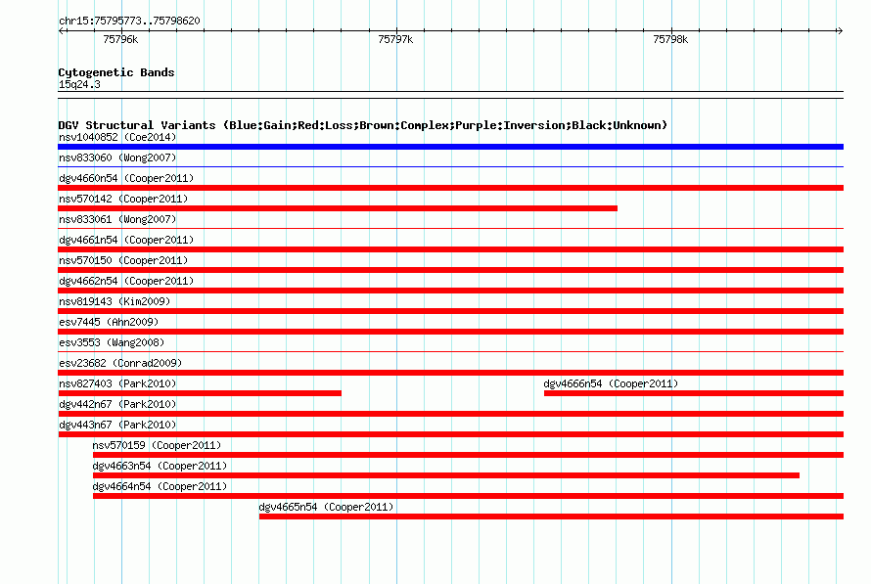Click the dgv4660n54 (Cooper2011) label
871x584 pixels.
pyautogui.click(x=126, y=178)
